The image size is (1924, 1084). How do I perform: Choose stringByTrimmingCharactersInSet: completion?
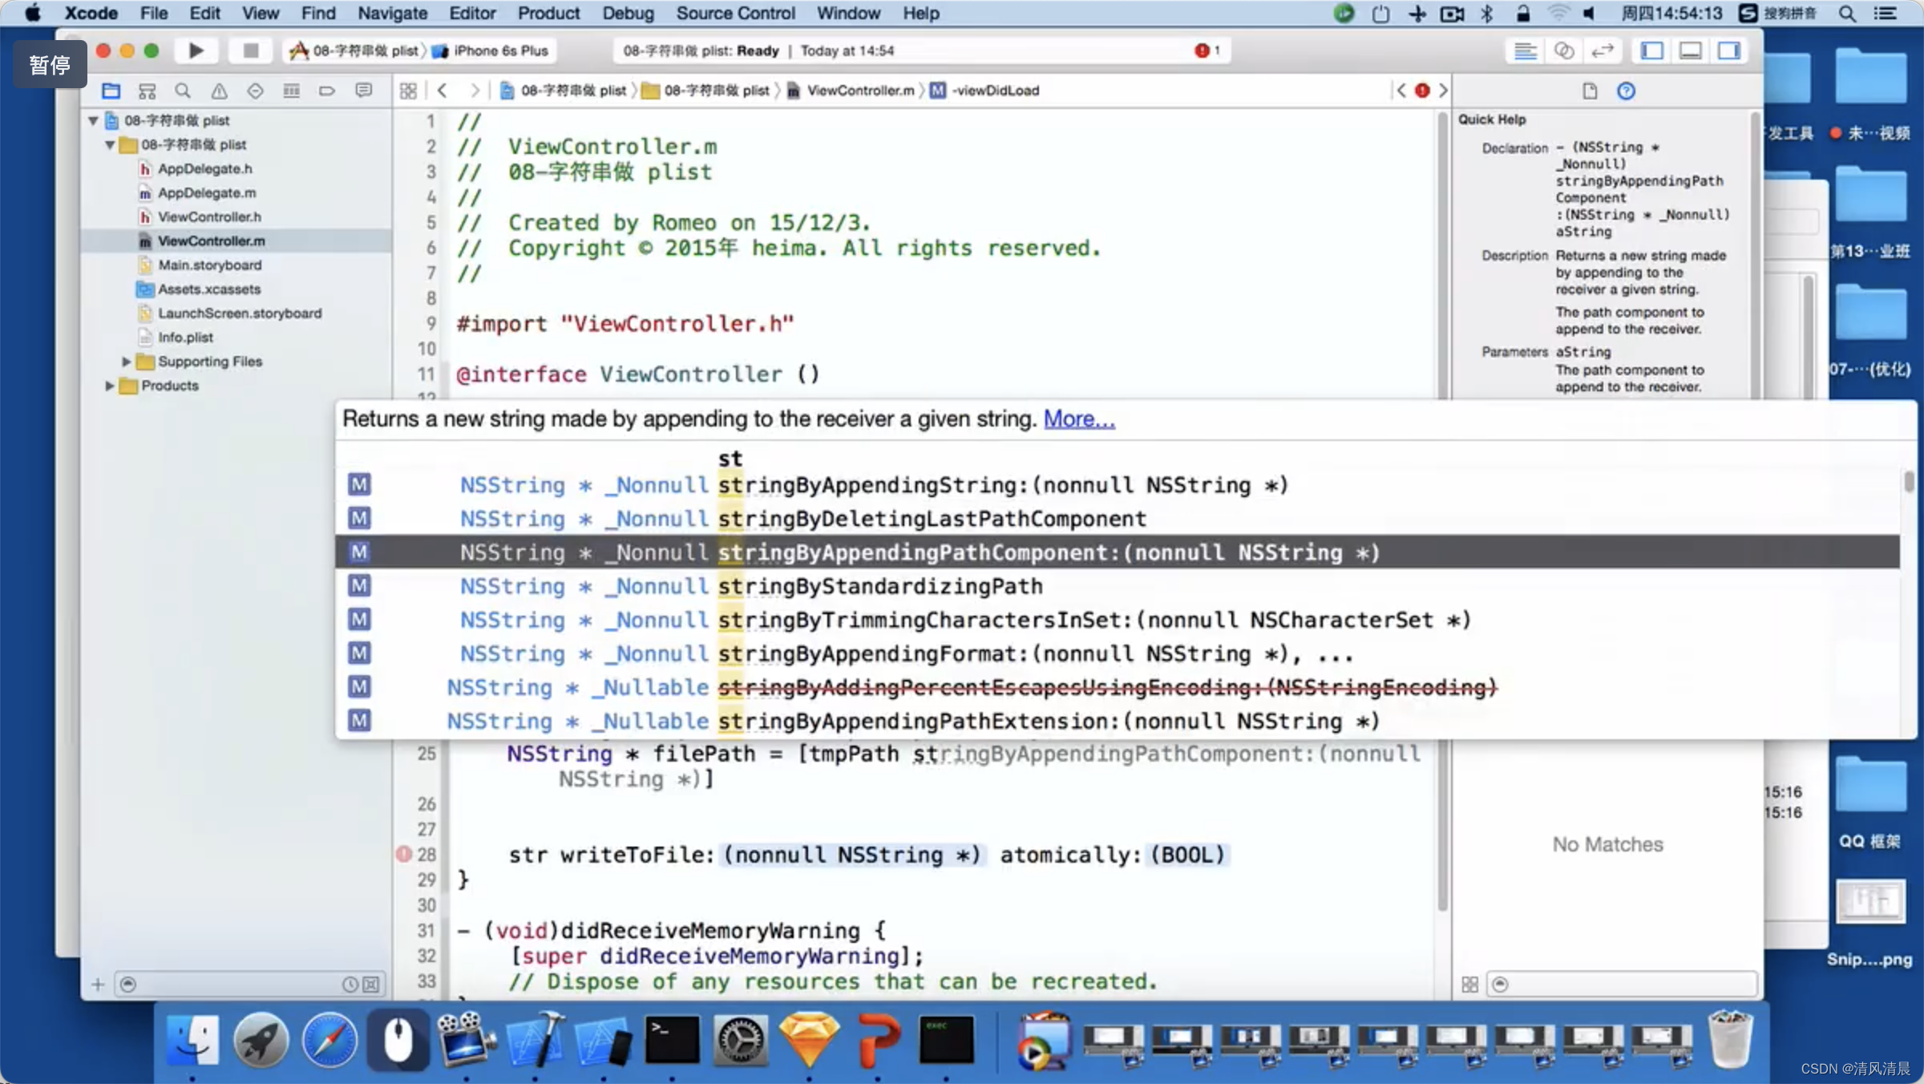click(1118, 620)
